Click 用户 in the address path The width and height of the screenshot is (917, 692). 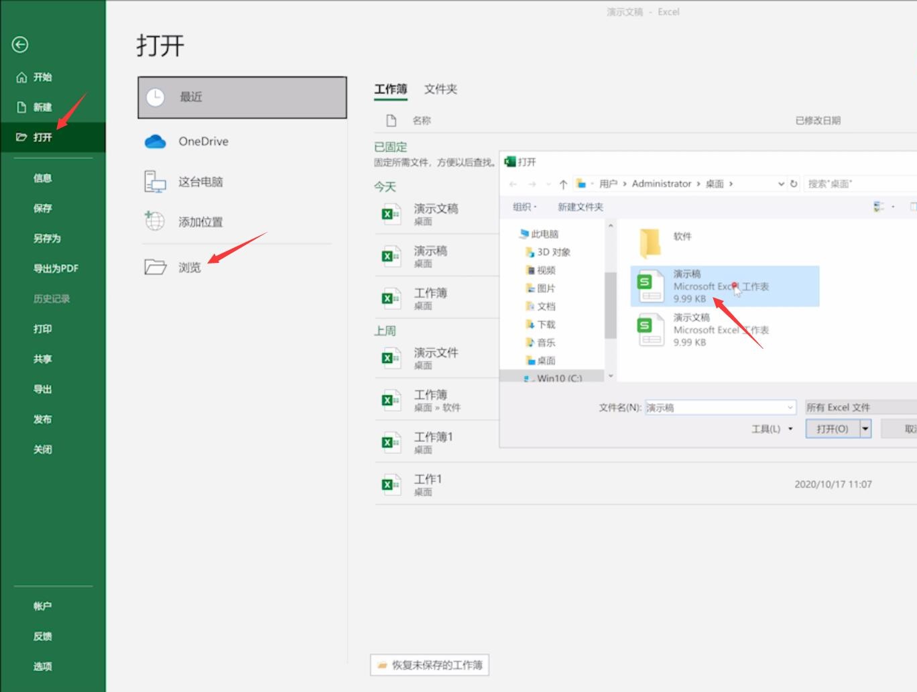(x=608, y=184)
